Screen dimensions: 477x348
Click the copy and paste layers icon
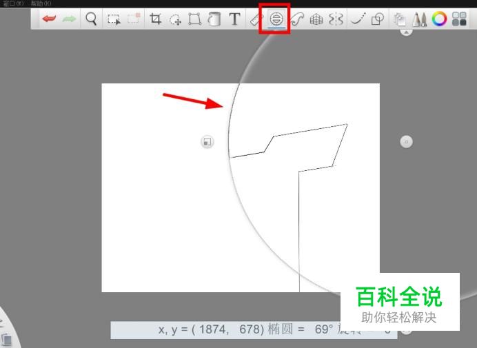point(399,19)
